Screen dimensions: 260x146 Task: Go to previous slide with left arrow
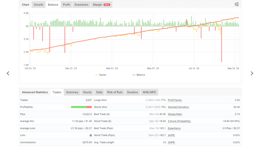8,73
